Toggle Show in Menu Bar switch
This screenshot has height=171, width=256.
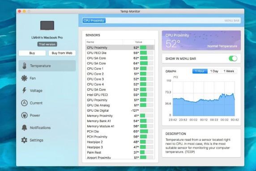pos(233,58)
